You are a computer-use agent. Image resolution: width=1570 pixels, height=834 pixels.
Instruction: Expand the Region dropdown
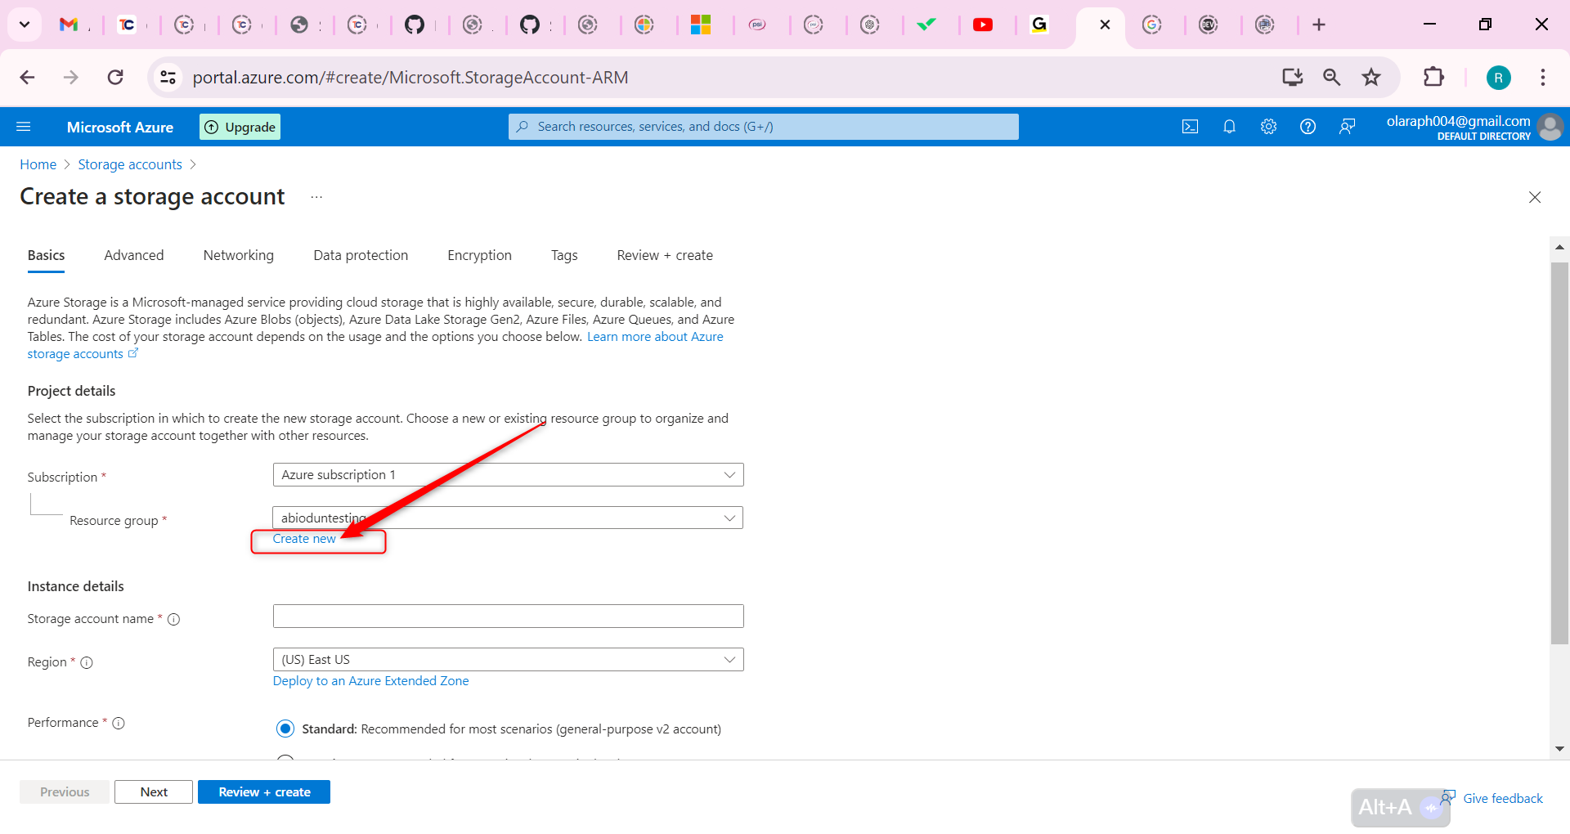coord(508,660)
